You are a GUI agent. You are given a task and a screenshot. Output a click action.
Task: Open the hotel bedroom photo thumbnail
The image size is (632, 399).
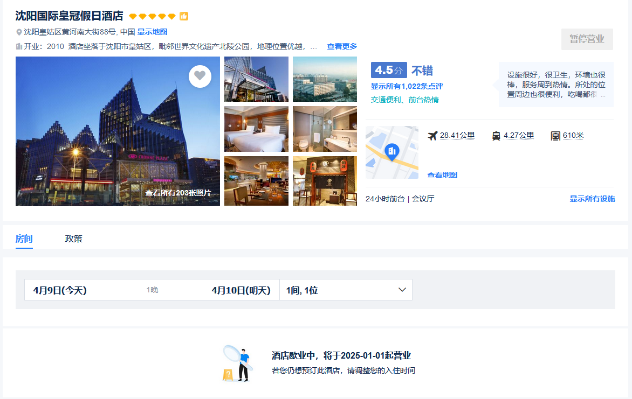(x=256, y=129)
